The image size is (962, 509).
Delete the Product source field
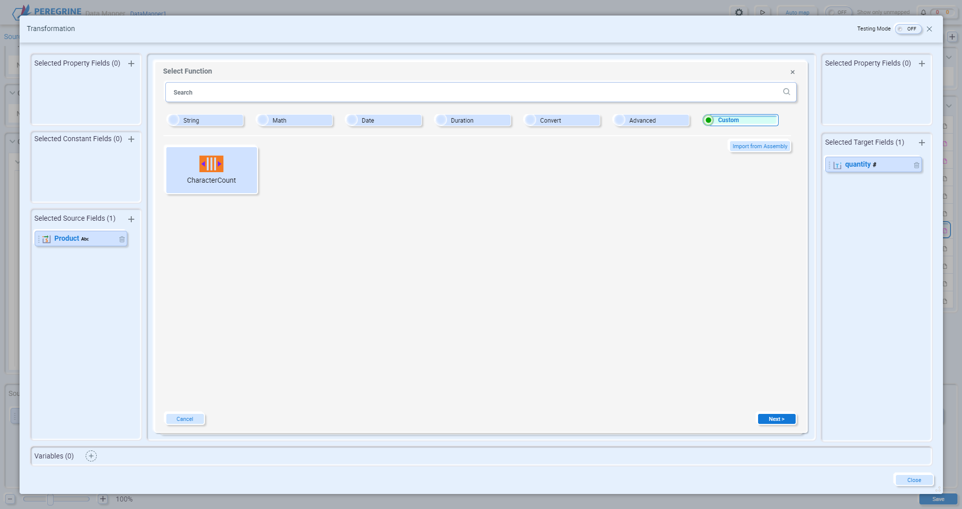[x=122, y=239]
